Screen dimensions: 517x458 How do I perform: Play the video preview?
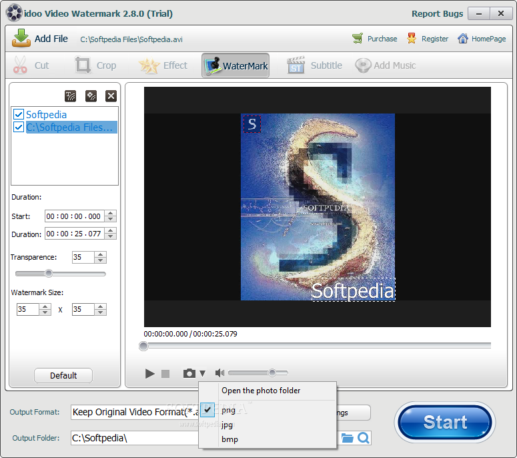[149, 373]
